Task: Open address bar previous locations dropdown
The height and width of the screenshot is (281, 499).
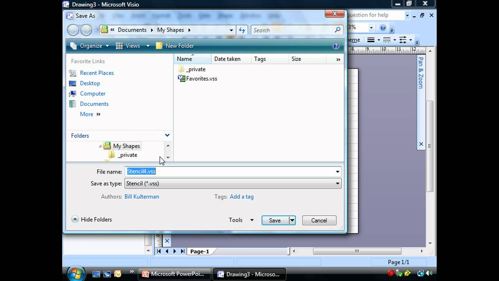Action: tap(231, 30)
